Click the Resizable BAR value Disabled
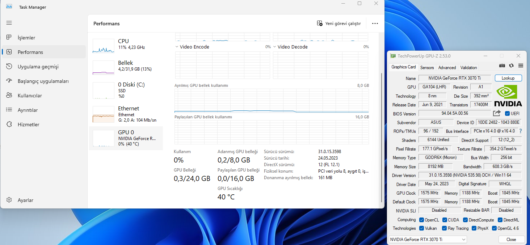The width and height of the screenshot is (530, 245). click(506, 210)
